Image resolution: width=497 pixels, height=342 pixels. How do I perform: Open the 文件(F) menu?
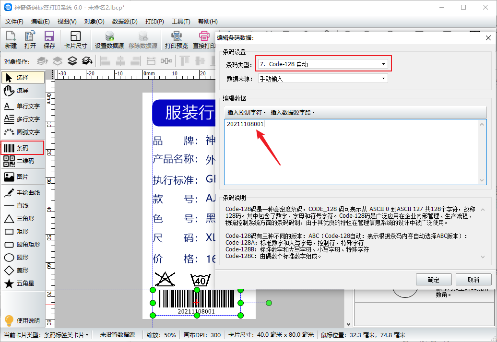pos(14,22)
